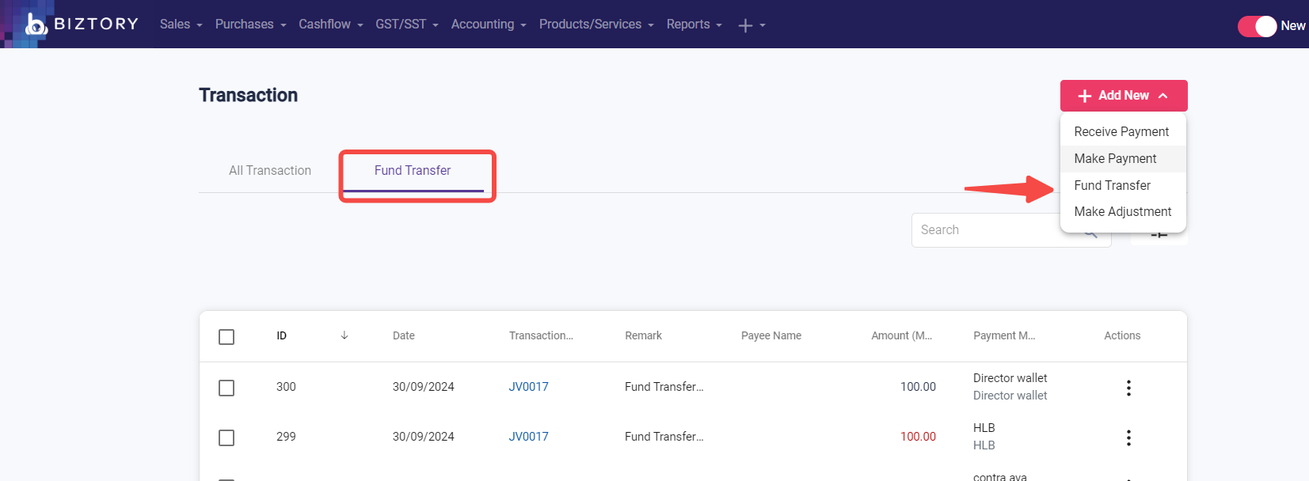1309x481 pixels.
Task: Expand the Sales menu
Action: 181,25
